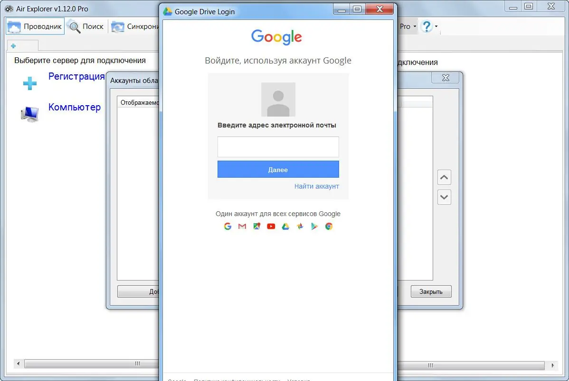Minimize the Google Drive Login window
Image resolution: width=569 pixels, height=381 pixels.
tap(341, 9)
